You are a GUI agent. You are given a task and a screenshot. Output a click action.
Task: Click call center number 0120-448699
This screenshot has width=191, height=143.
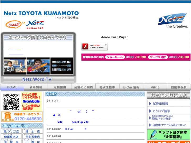tap(28, 119)
